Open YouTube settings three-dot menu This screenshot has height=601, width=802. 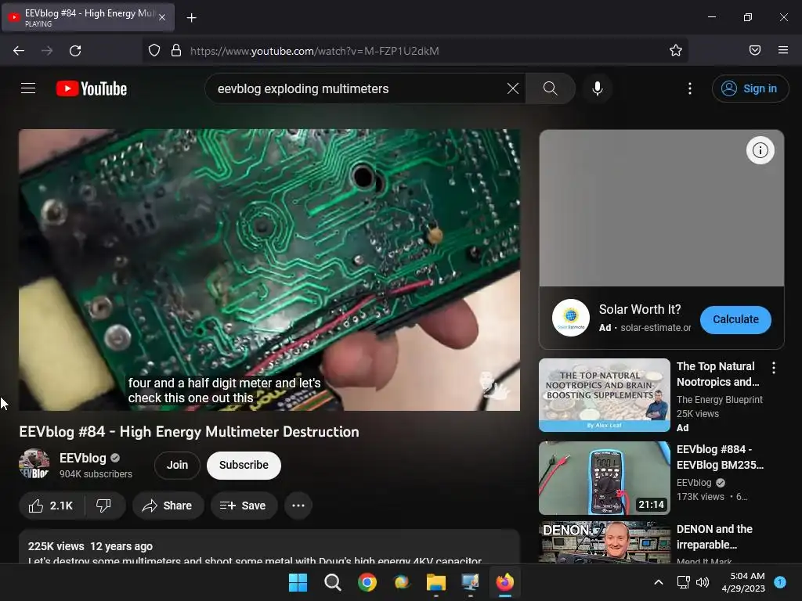point(689,88)
